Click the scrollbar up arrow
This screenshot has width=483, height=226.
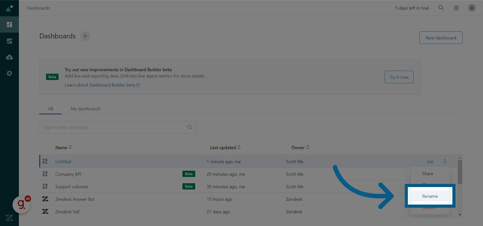(460, 158)
